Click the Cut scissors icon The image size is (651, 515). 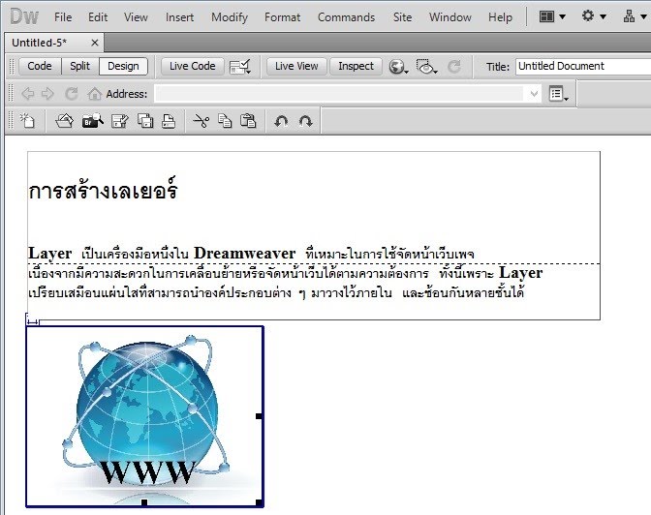(201, 121)
